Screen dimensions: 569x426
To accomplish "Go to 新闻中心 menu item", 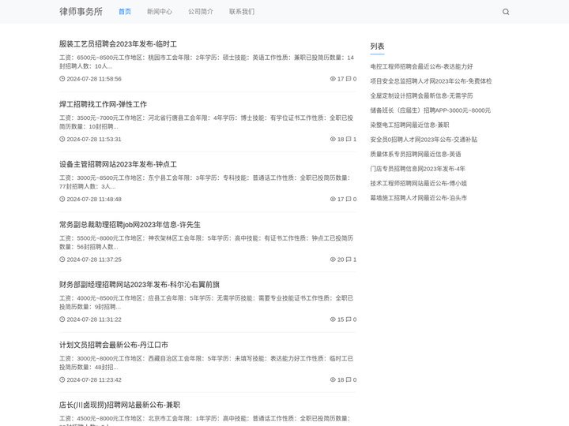I will click(x=160, y=12).
